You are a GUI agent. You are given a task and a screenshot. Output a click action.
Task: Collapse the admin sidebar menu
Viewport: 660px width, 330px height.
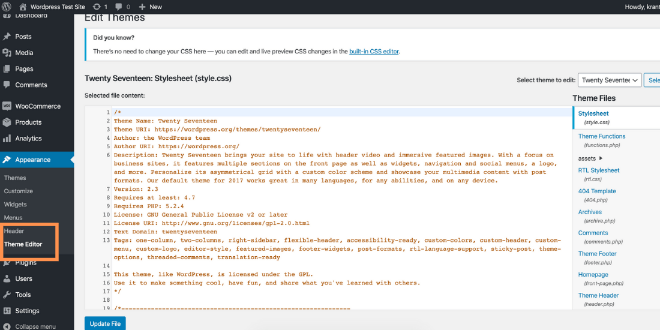[x=35, y=326]
